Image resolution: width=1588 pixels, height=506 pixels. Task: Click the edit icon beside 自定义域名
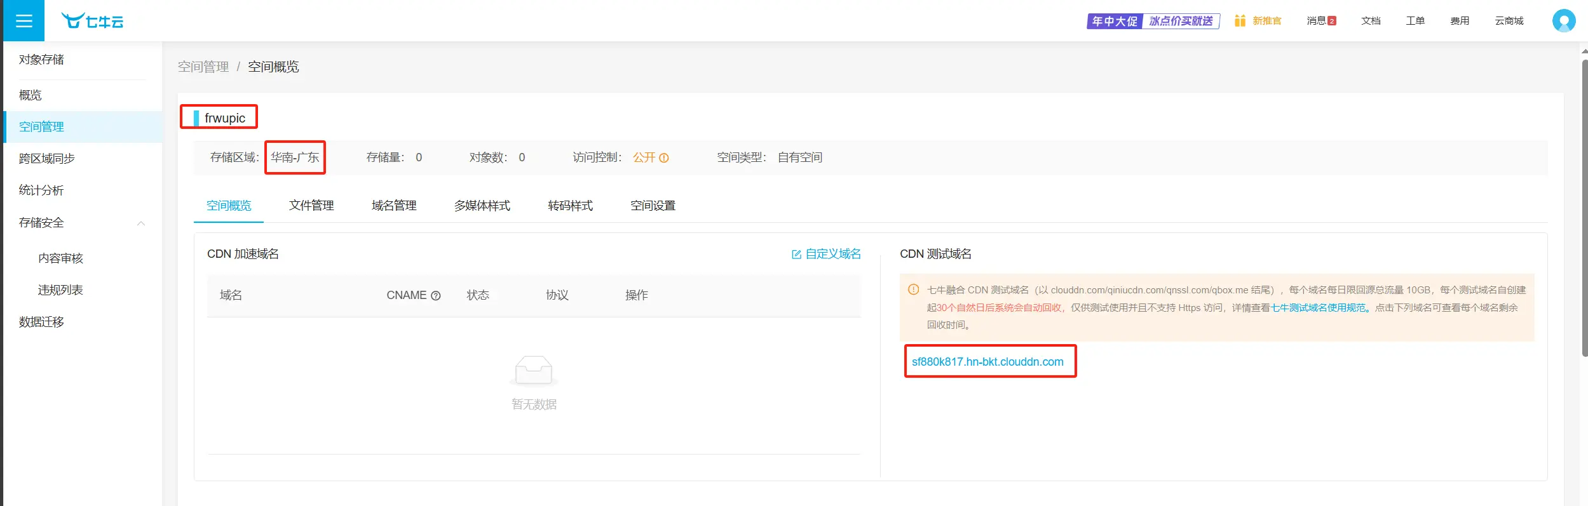pos(796,255)
